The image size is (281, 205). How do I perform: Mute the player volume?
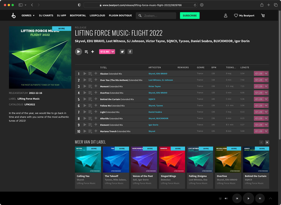click(226, 198)
